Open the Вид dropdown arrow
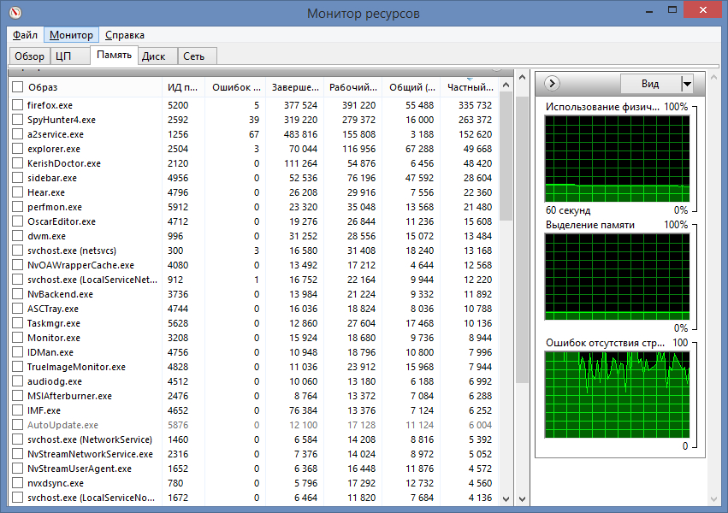 pyautogui.click(x=686, y=84)
